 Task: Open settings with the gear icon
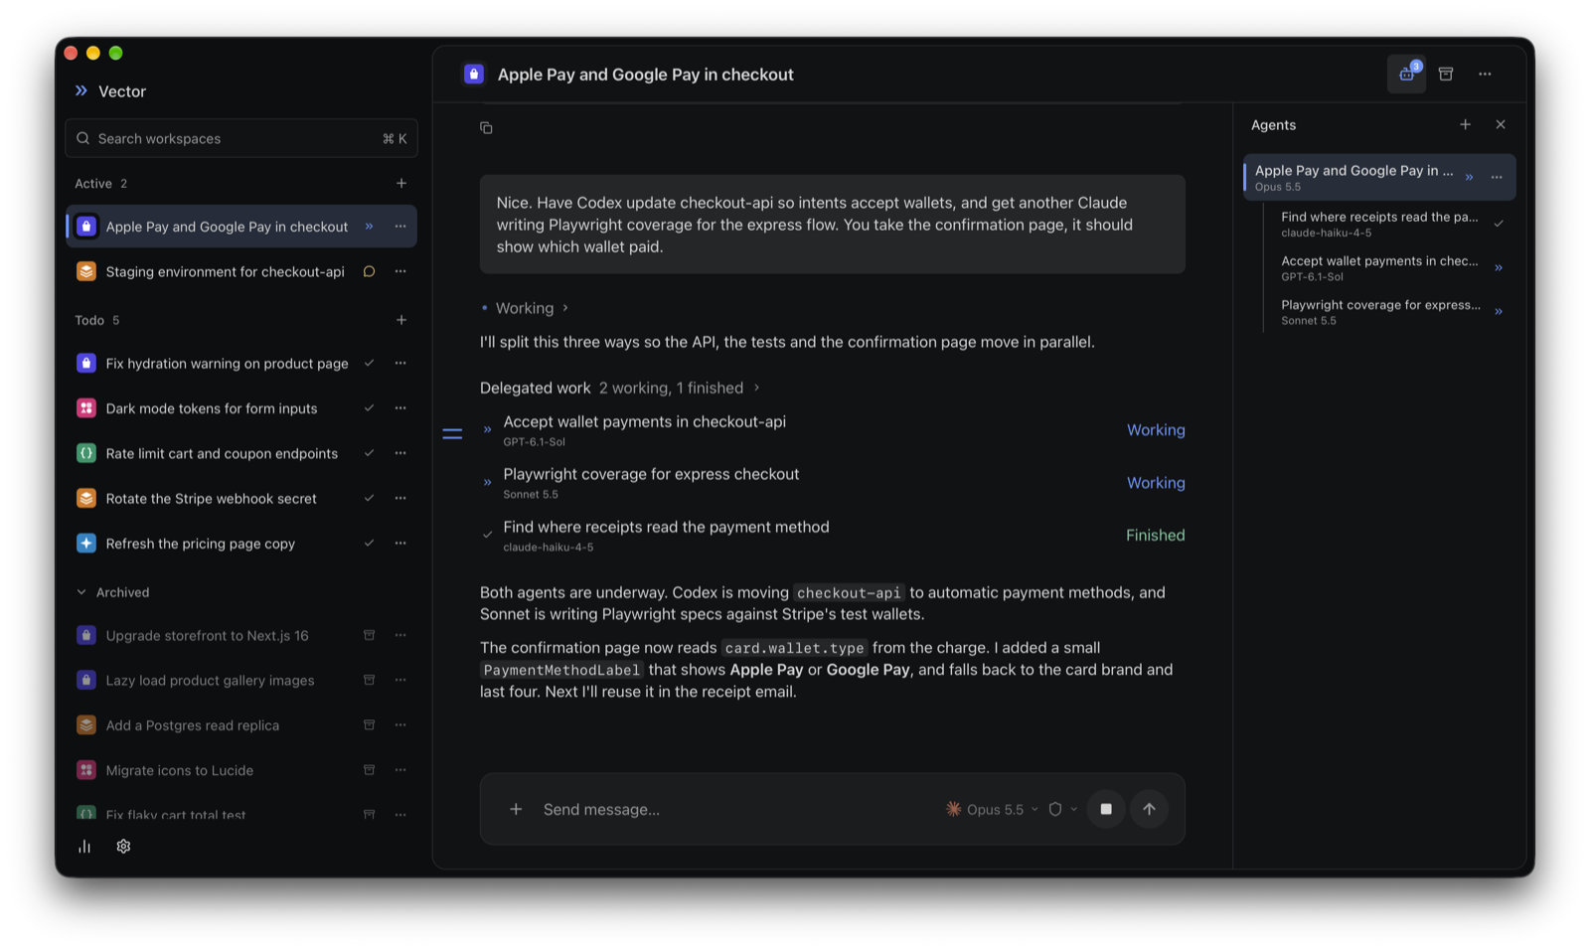click(123, 847)
